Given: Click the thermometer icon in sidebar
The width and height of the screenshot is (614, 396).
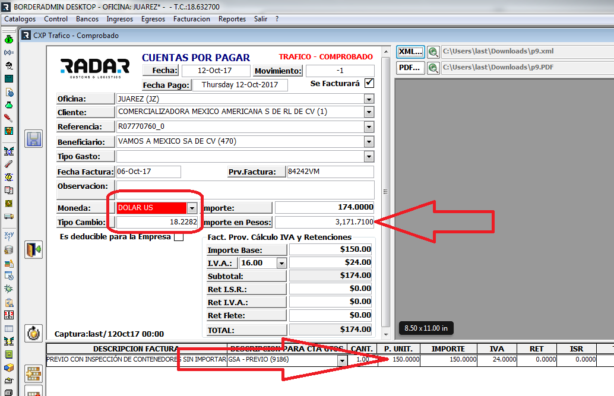Looking at the screenshot, I should pos(9,164).
